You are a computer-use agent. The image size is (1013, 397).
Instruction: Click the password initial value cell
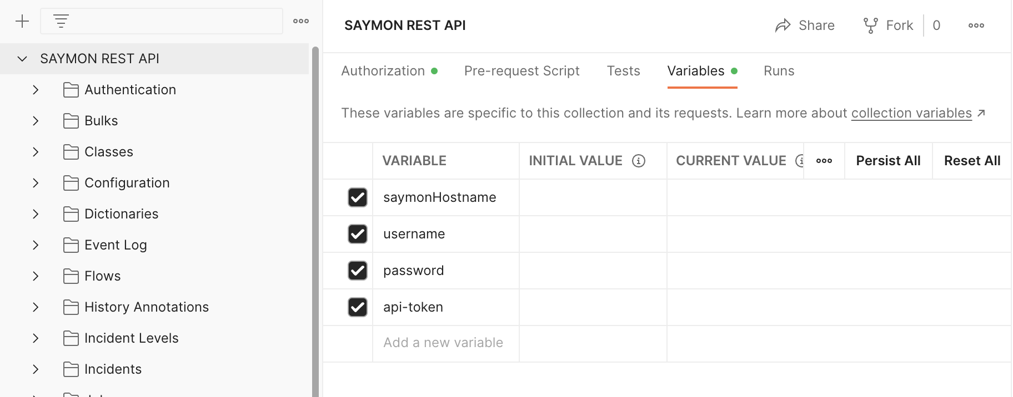593,271
